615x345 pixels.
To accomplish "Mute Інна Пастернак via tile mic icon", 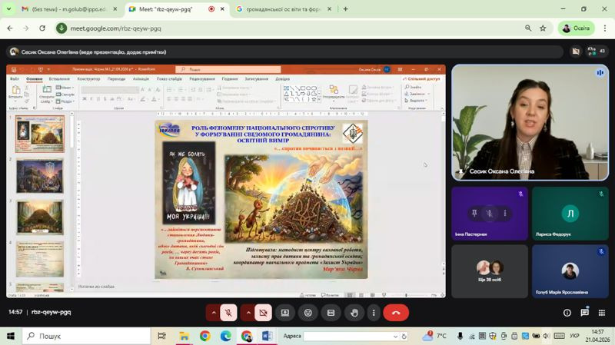I will pyautogui.click(x=490, y=213).
